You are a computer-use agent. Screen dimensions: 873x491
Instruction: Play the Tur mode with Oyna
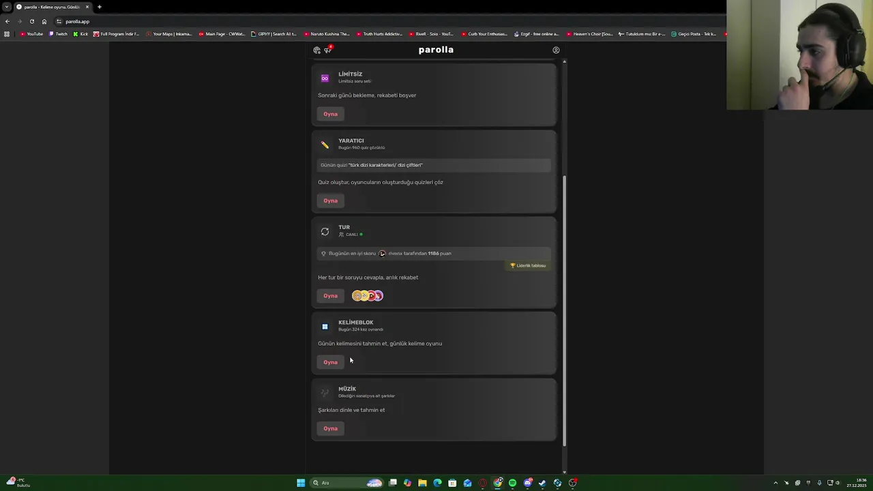(331, 295)
